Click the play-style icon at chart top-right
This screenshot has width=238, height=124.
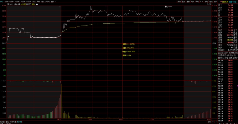coord(208,4)
